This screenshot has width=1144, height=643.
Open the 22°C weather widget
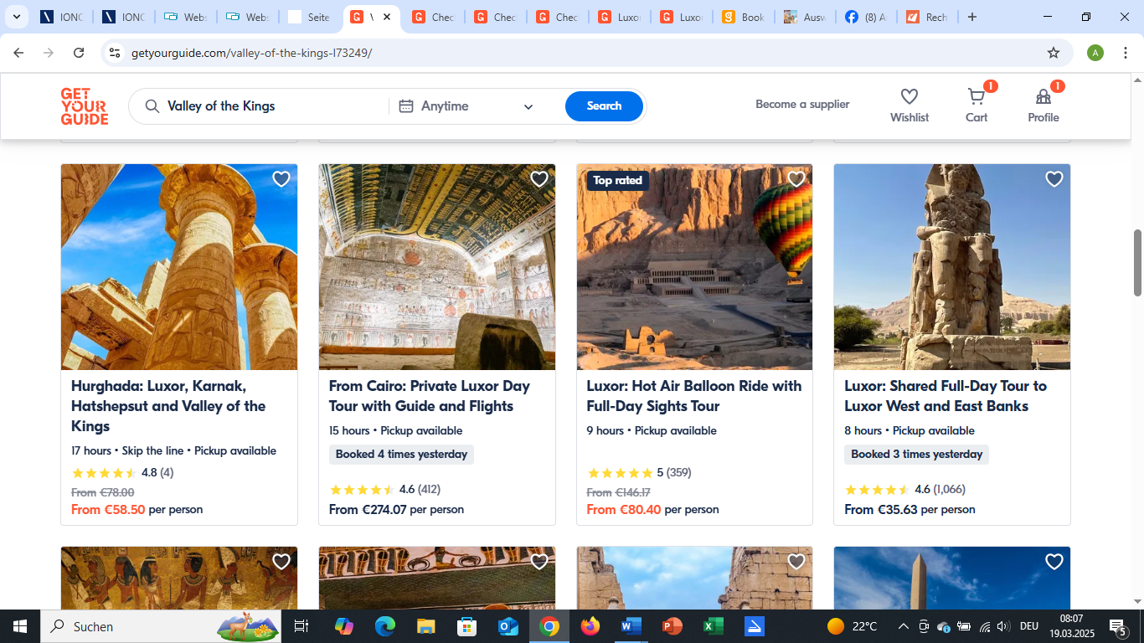click(852, 626)
